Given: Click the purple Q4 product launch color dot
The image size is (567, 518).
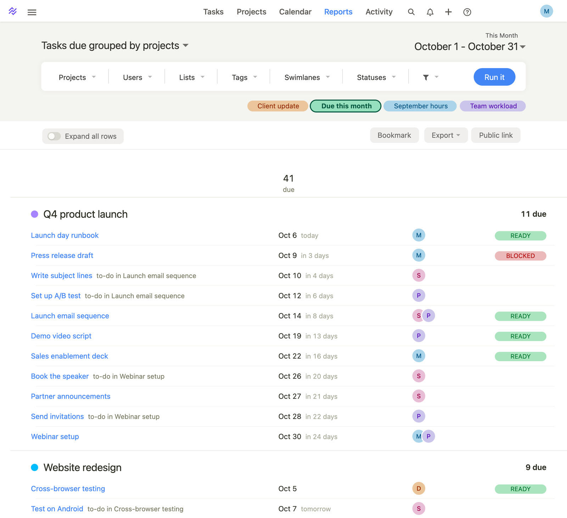Looking at the screenshot, I should (34, 214).
